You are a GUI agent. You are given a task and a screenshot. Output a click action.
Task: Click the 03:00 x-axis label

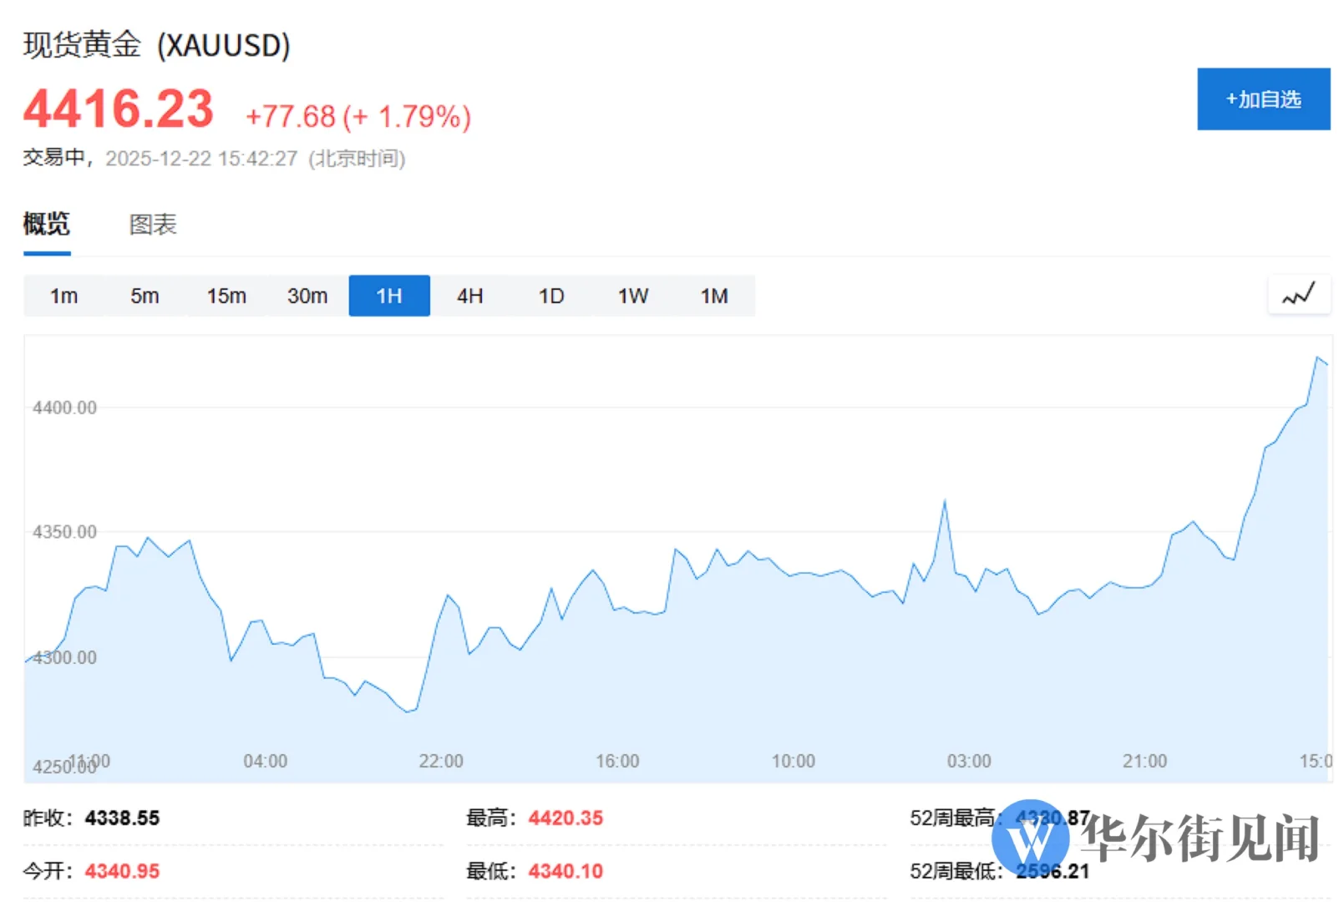(969, 761)
